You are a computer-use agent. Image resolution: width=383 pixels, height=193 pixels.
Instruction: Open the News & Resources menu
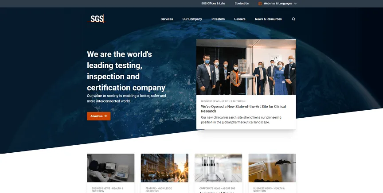point(268,19)
